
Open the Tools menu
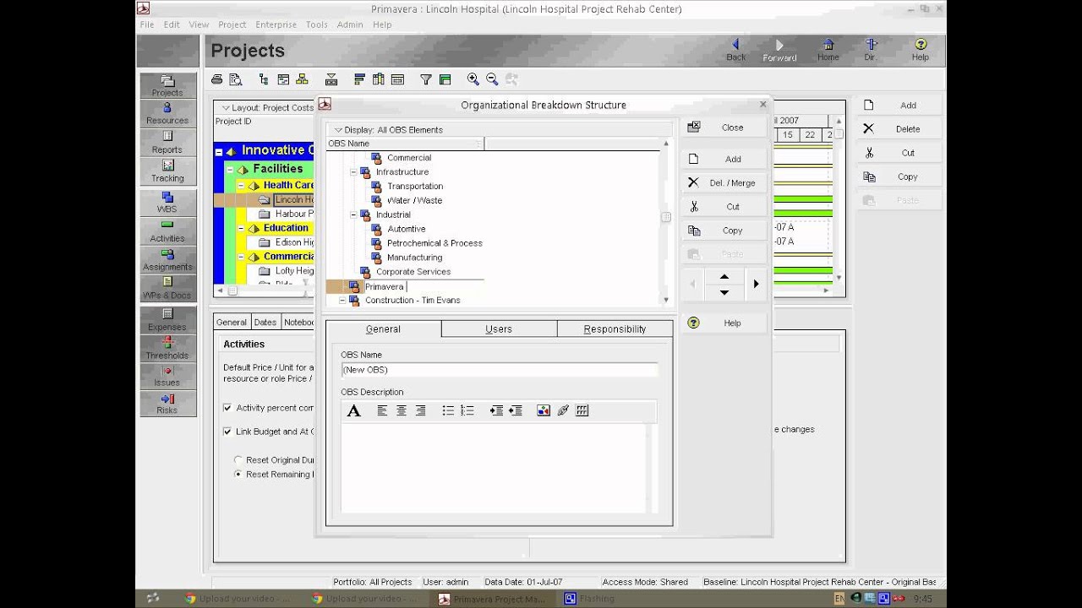point(317,24)
